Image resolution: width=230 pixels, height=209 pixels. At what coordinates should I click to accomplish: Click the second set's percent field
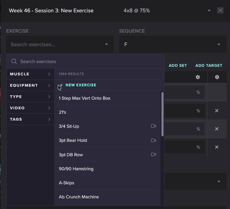tap(185, 111)
